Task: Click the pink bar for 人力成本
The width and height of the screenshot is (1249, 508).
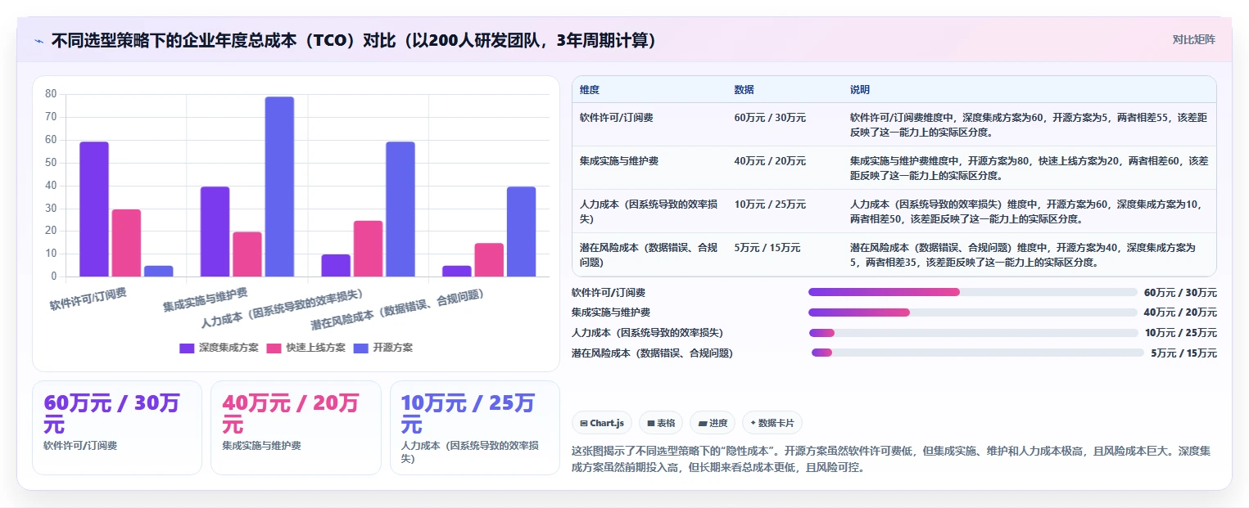Action: (369, 249)
